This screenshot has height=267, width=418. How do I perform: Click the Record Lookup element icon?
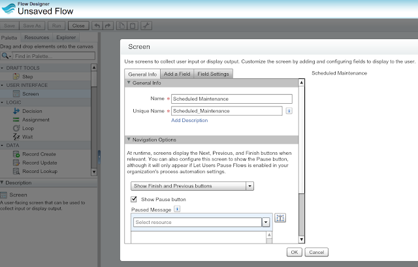click(16, 171)
